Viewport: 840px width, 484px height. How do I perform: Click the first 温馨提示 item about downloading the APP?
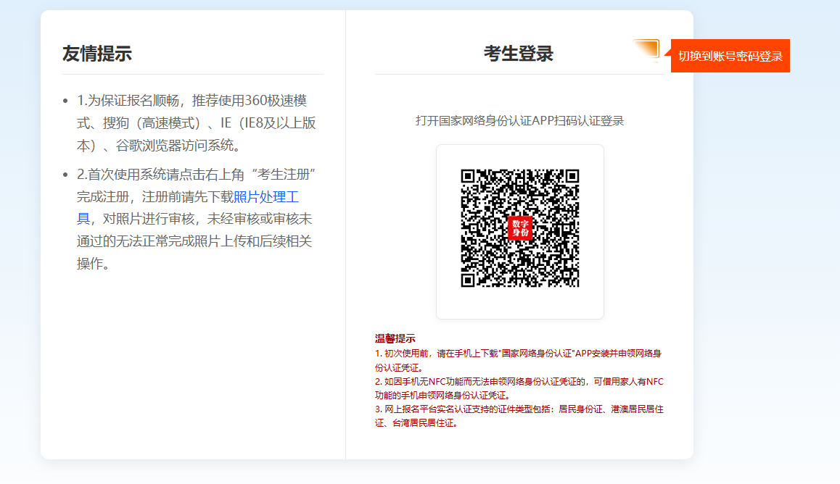[x=518, y=360]
